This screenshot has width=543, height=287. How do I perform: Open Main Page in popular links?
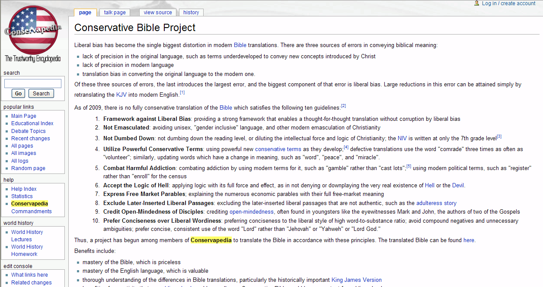[x=24, y=116]
